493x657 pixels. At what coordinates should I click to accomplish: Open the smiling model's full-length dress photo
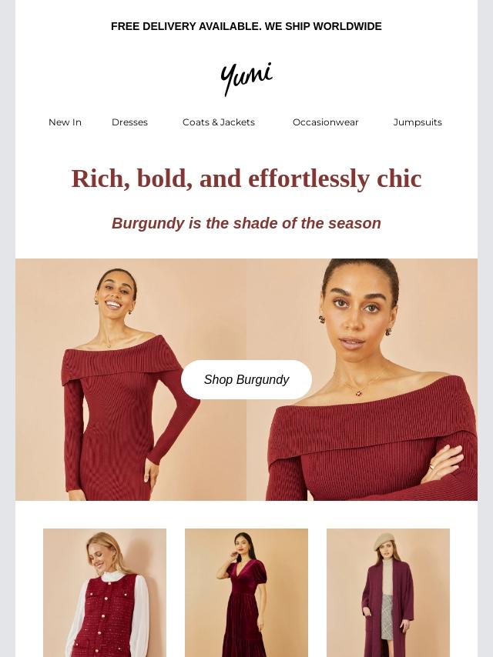[x=131, y=379]
